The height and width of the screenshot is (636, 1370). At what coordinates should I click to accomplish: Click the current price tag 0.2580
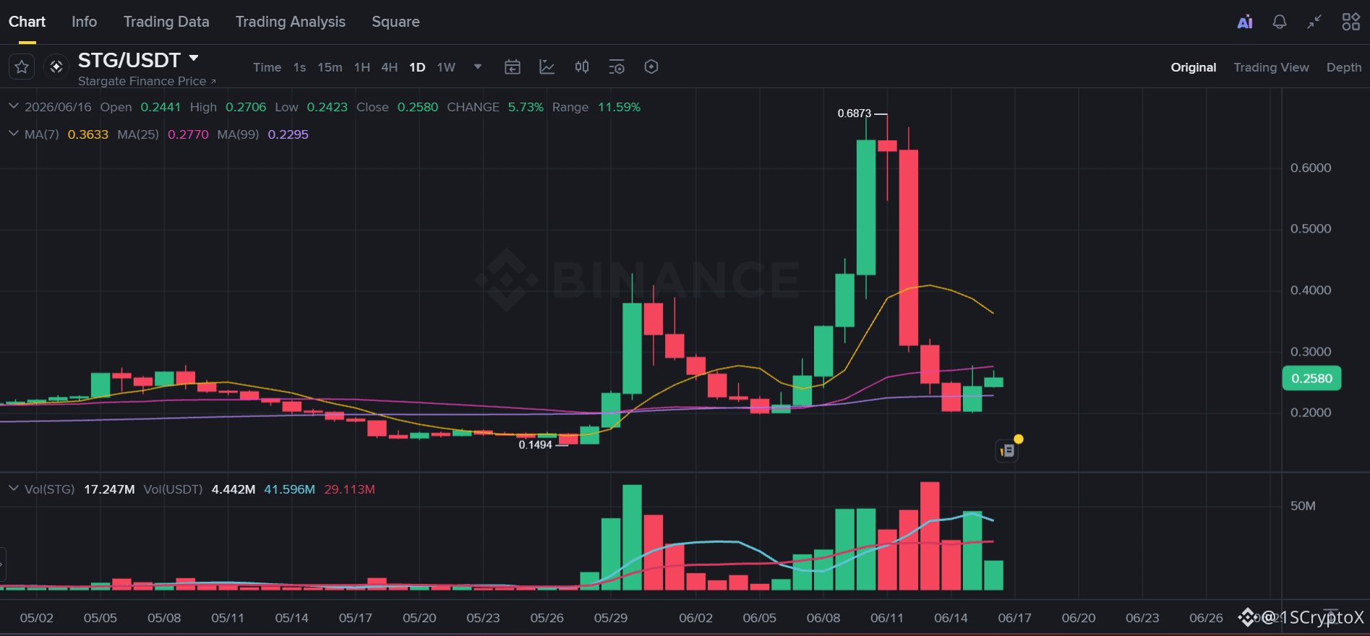pos(1311,378)
